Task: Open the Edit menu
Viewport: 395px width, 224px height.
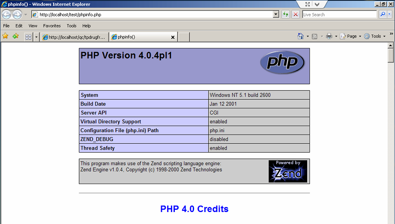Action: [x=19, y=26]
